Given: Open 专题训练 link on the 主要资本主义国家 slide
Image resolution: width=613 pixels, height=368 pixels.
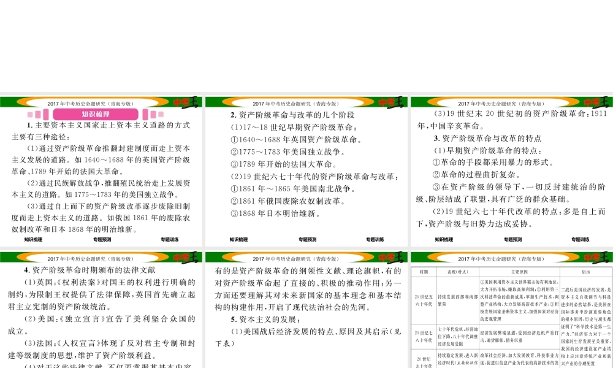Looking at the screenshot, I should [170, 239].
